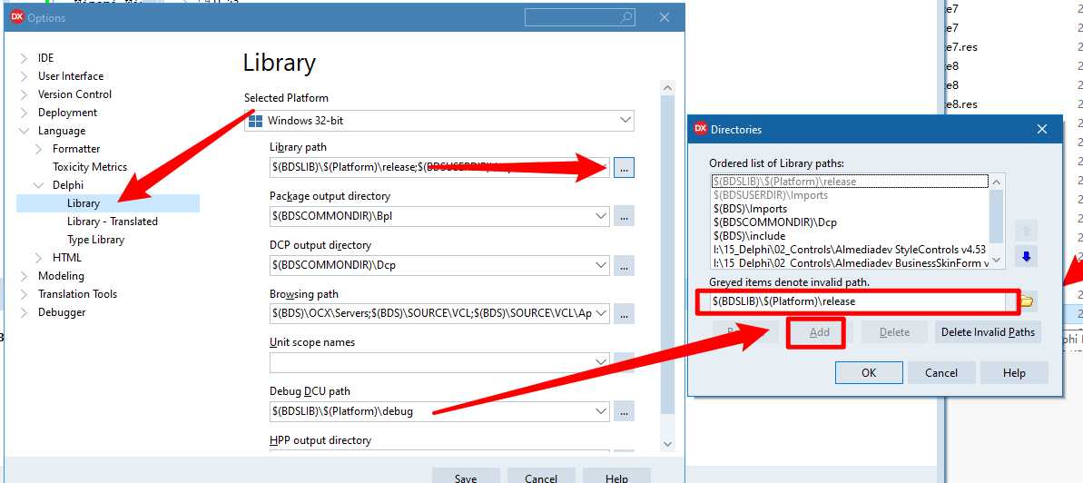This screenshot has width=1083, height=483.
Task: Select e7.res in background file list
Action: point(961,47)
